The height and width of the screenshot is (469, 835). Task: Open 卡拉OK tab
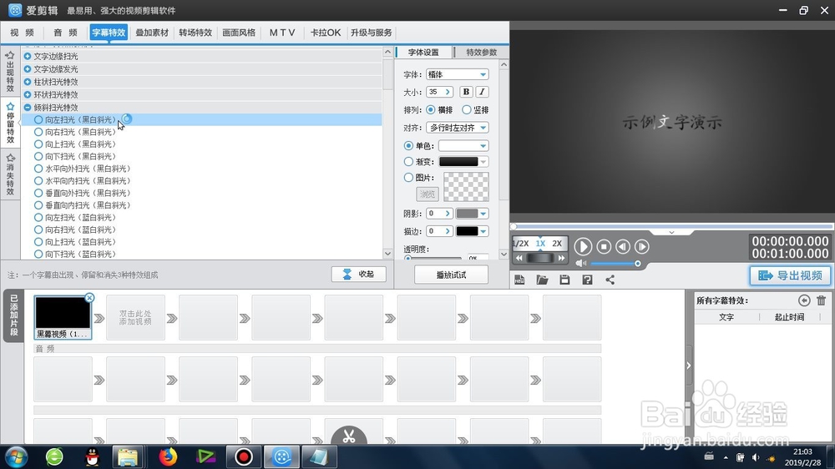tap(326, 33)
